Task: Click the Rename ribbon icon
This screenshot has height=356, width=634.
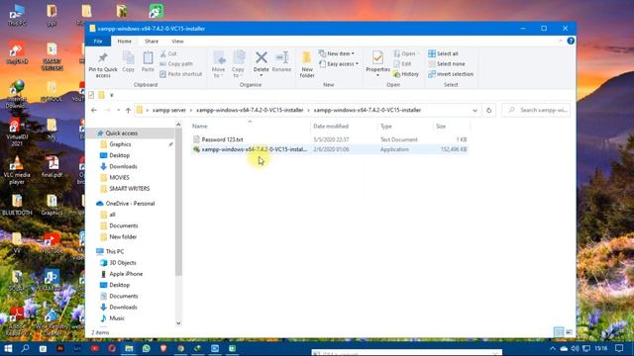Action: click(281, 61)
